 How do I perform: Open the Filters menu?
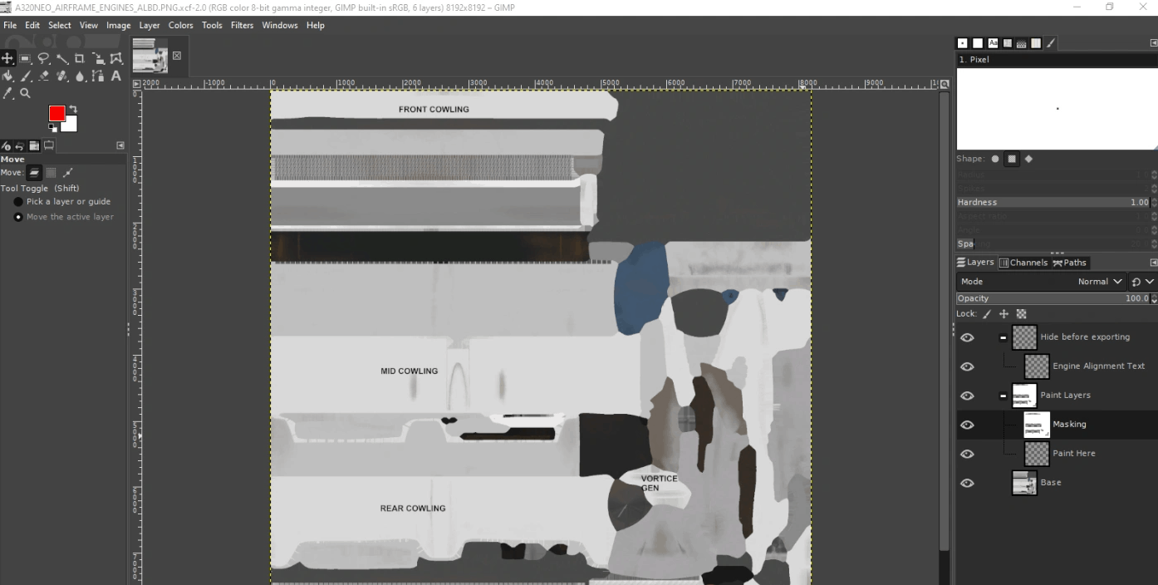click(242, 25)
